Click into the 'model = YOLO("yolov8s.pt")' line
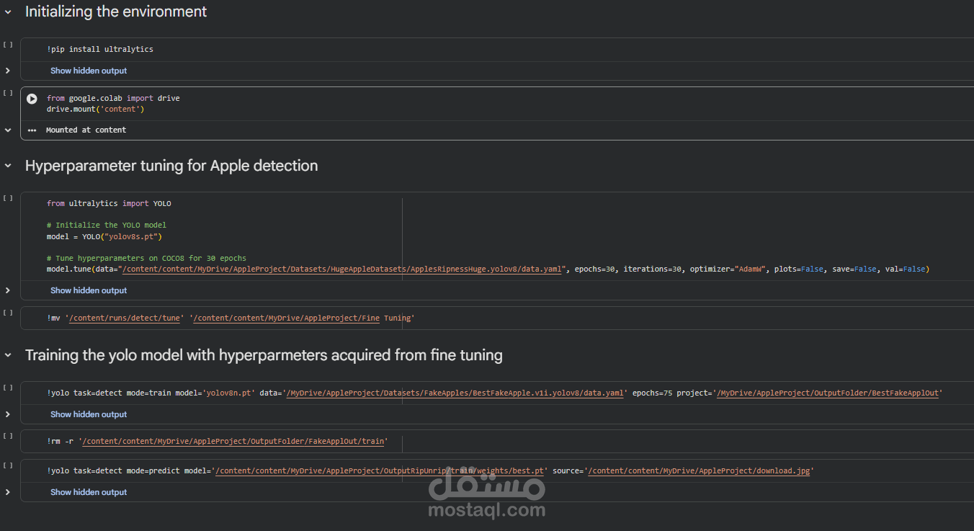This screenshot has height=531, width=974. point(104,236)
